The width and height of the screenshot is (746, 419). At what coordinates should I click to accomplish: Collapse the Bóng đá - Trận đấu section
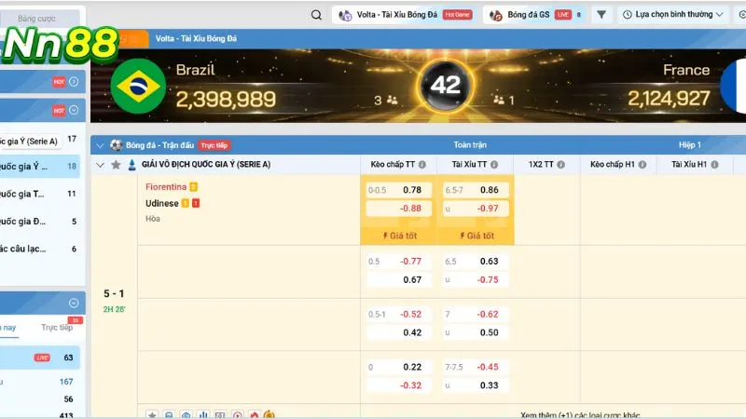[x=101, y=145]
